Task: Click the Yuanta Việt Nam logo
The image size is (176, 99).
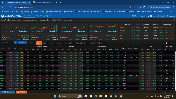Action: 11,16
